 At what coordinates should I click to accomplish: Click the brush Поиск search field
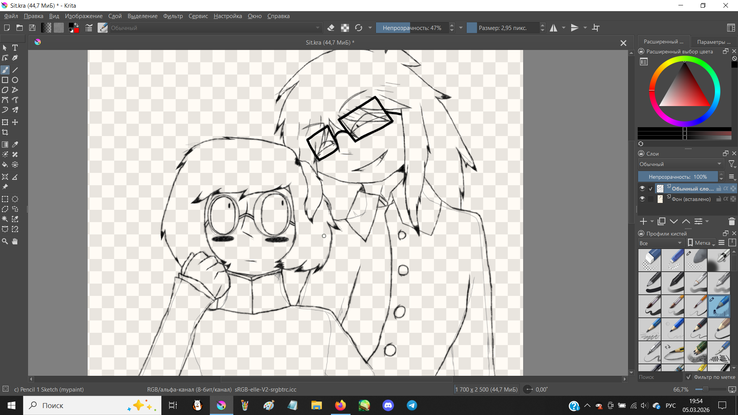[659, 377]
